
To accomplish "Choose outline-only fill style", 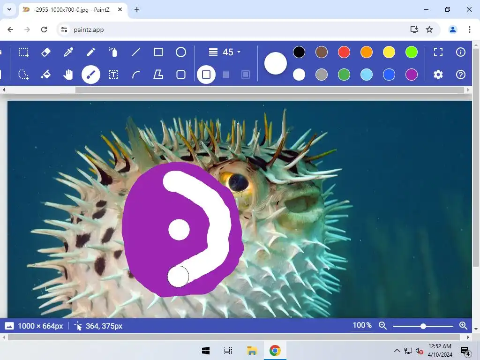I will coord(206,75).
